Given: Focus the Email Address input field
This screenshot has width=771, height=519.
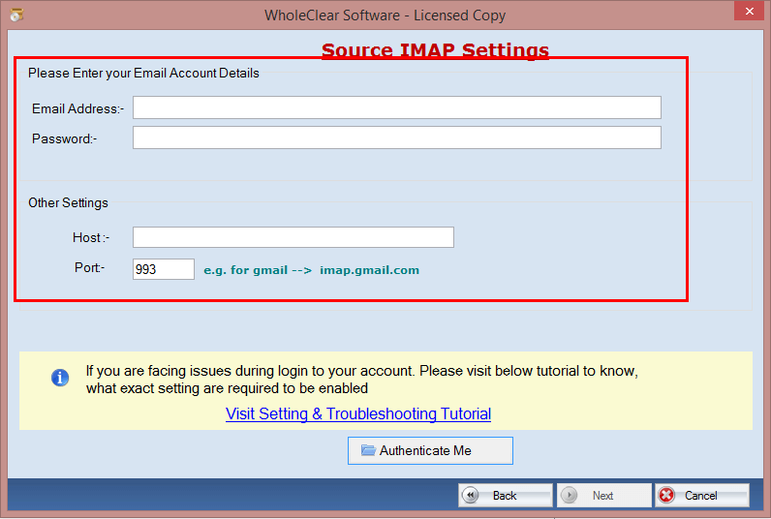Looking at the screenshot, I should coord(396,107).
